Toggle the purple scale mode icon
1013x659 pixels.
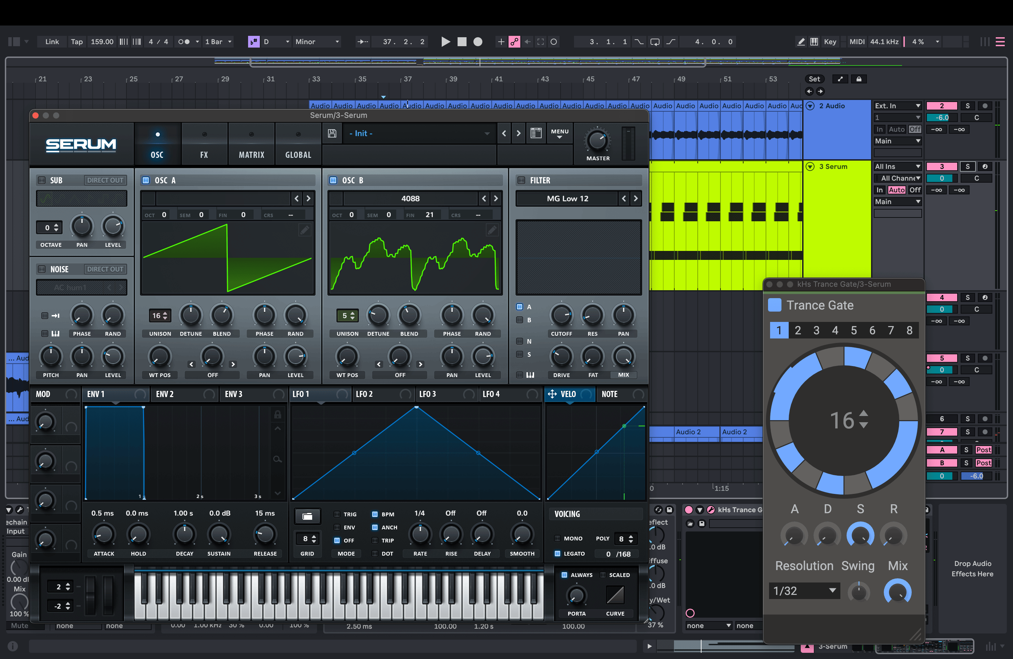[x=254, y=42]
